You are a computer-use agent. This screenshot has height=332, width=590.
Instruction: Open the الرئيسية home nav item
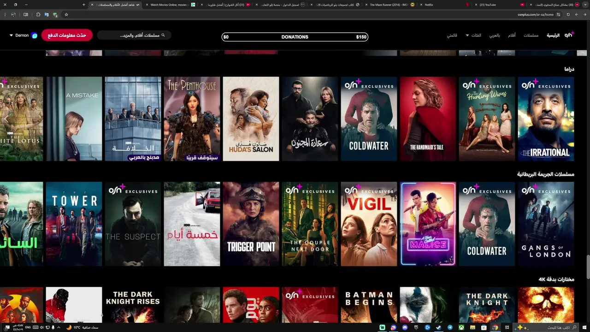(553, 36)
